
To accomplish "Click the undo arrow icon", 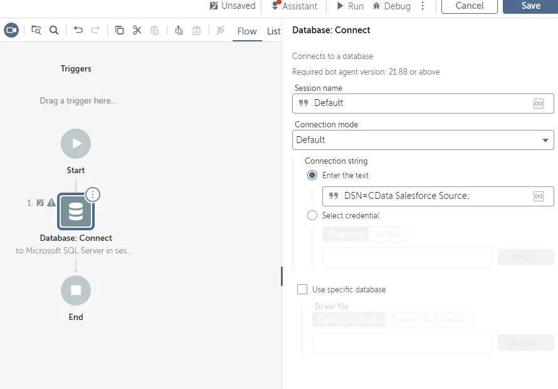I will pos(78,30).
